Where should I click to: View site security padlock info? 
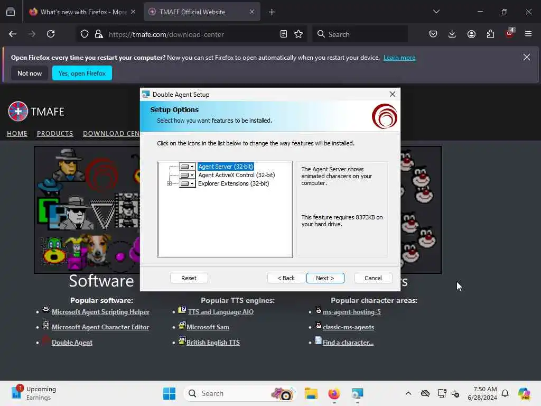coord(99,34)
